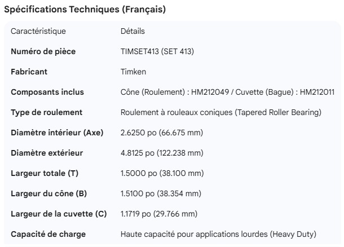
Task: Select the 1.1719 po (29.766 mm) value
Action: tap(160, 214)
